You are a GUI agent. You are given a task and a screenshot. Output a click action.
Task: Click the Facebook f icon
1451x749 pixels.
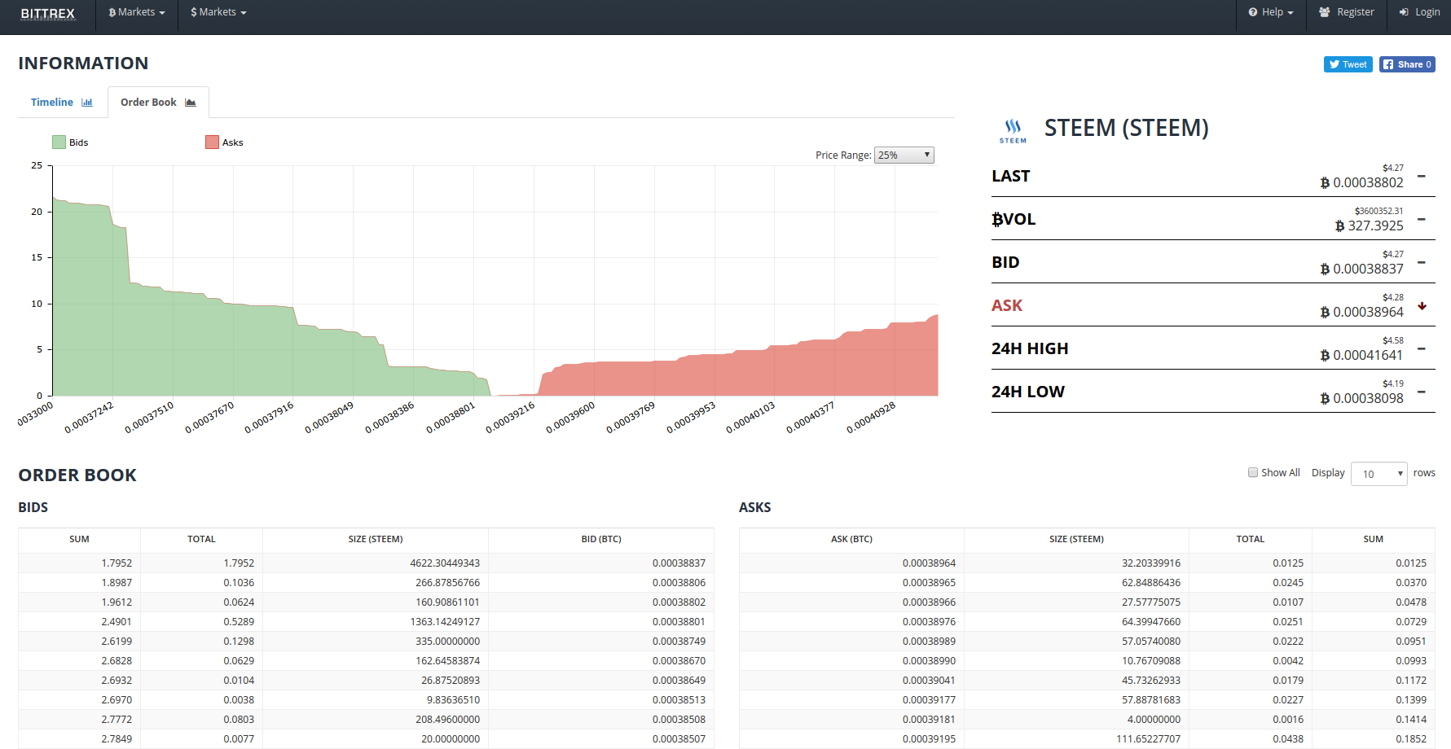point(1388,64)
